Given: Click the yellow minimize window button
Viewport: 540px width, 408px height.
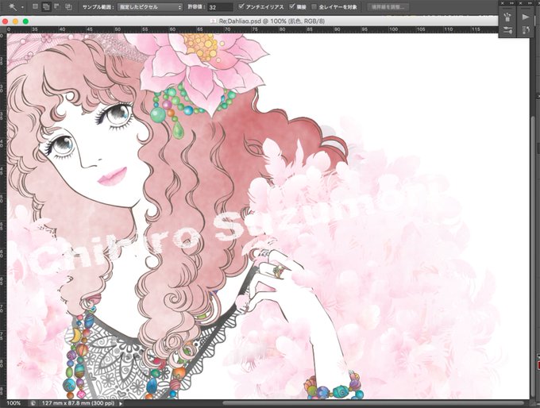Looking at the screenshot, I should pyautogui.click(x=15, y=21).
